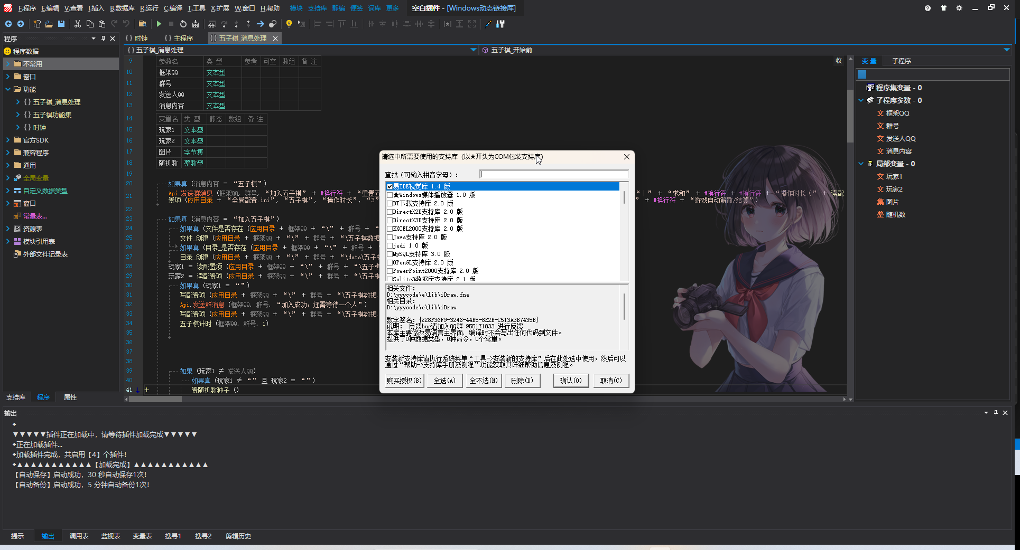The width and height of the screenshot is (1020, 550).
Task: Click the tools wrench icon at toolbar end
Action: (x=500, y=24)
